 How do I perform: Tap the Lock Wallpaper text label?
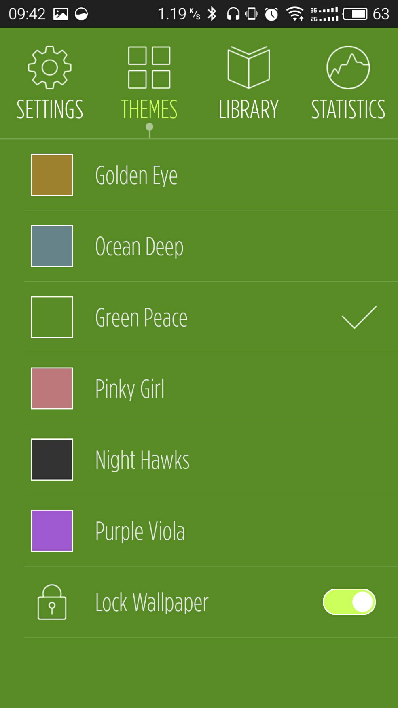(x=152, y=602)
